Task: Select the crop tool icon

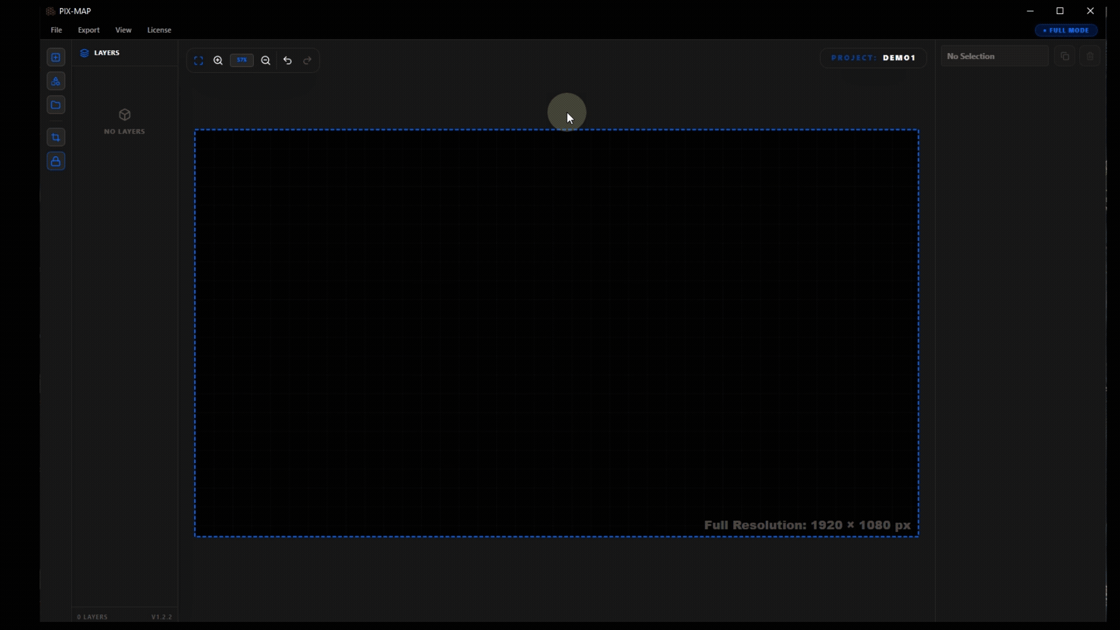Action: (x=56, y=138)
